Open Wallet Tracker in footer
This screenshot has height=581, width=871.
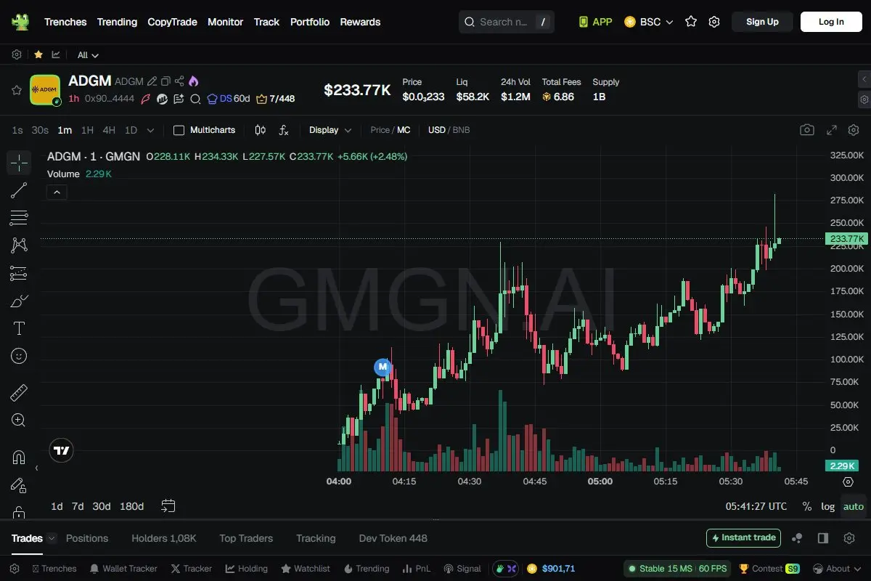[x=123, y=569]
